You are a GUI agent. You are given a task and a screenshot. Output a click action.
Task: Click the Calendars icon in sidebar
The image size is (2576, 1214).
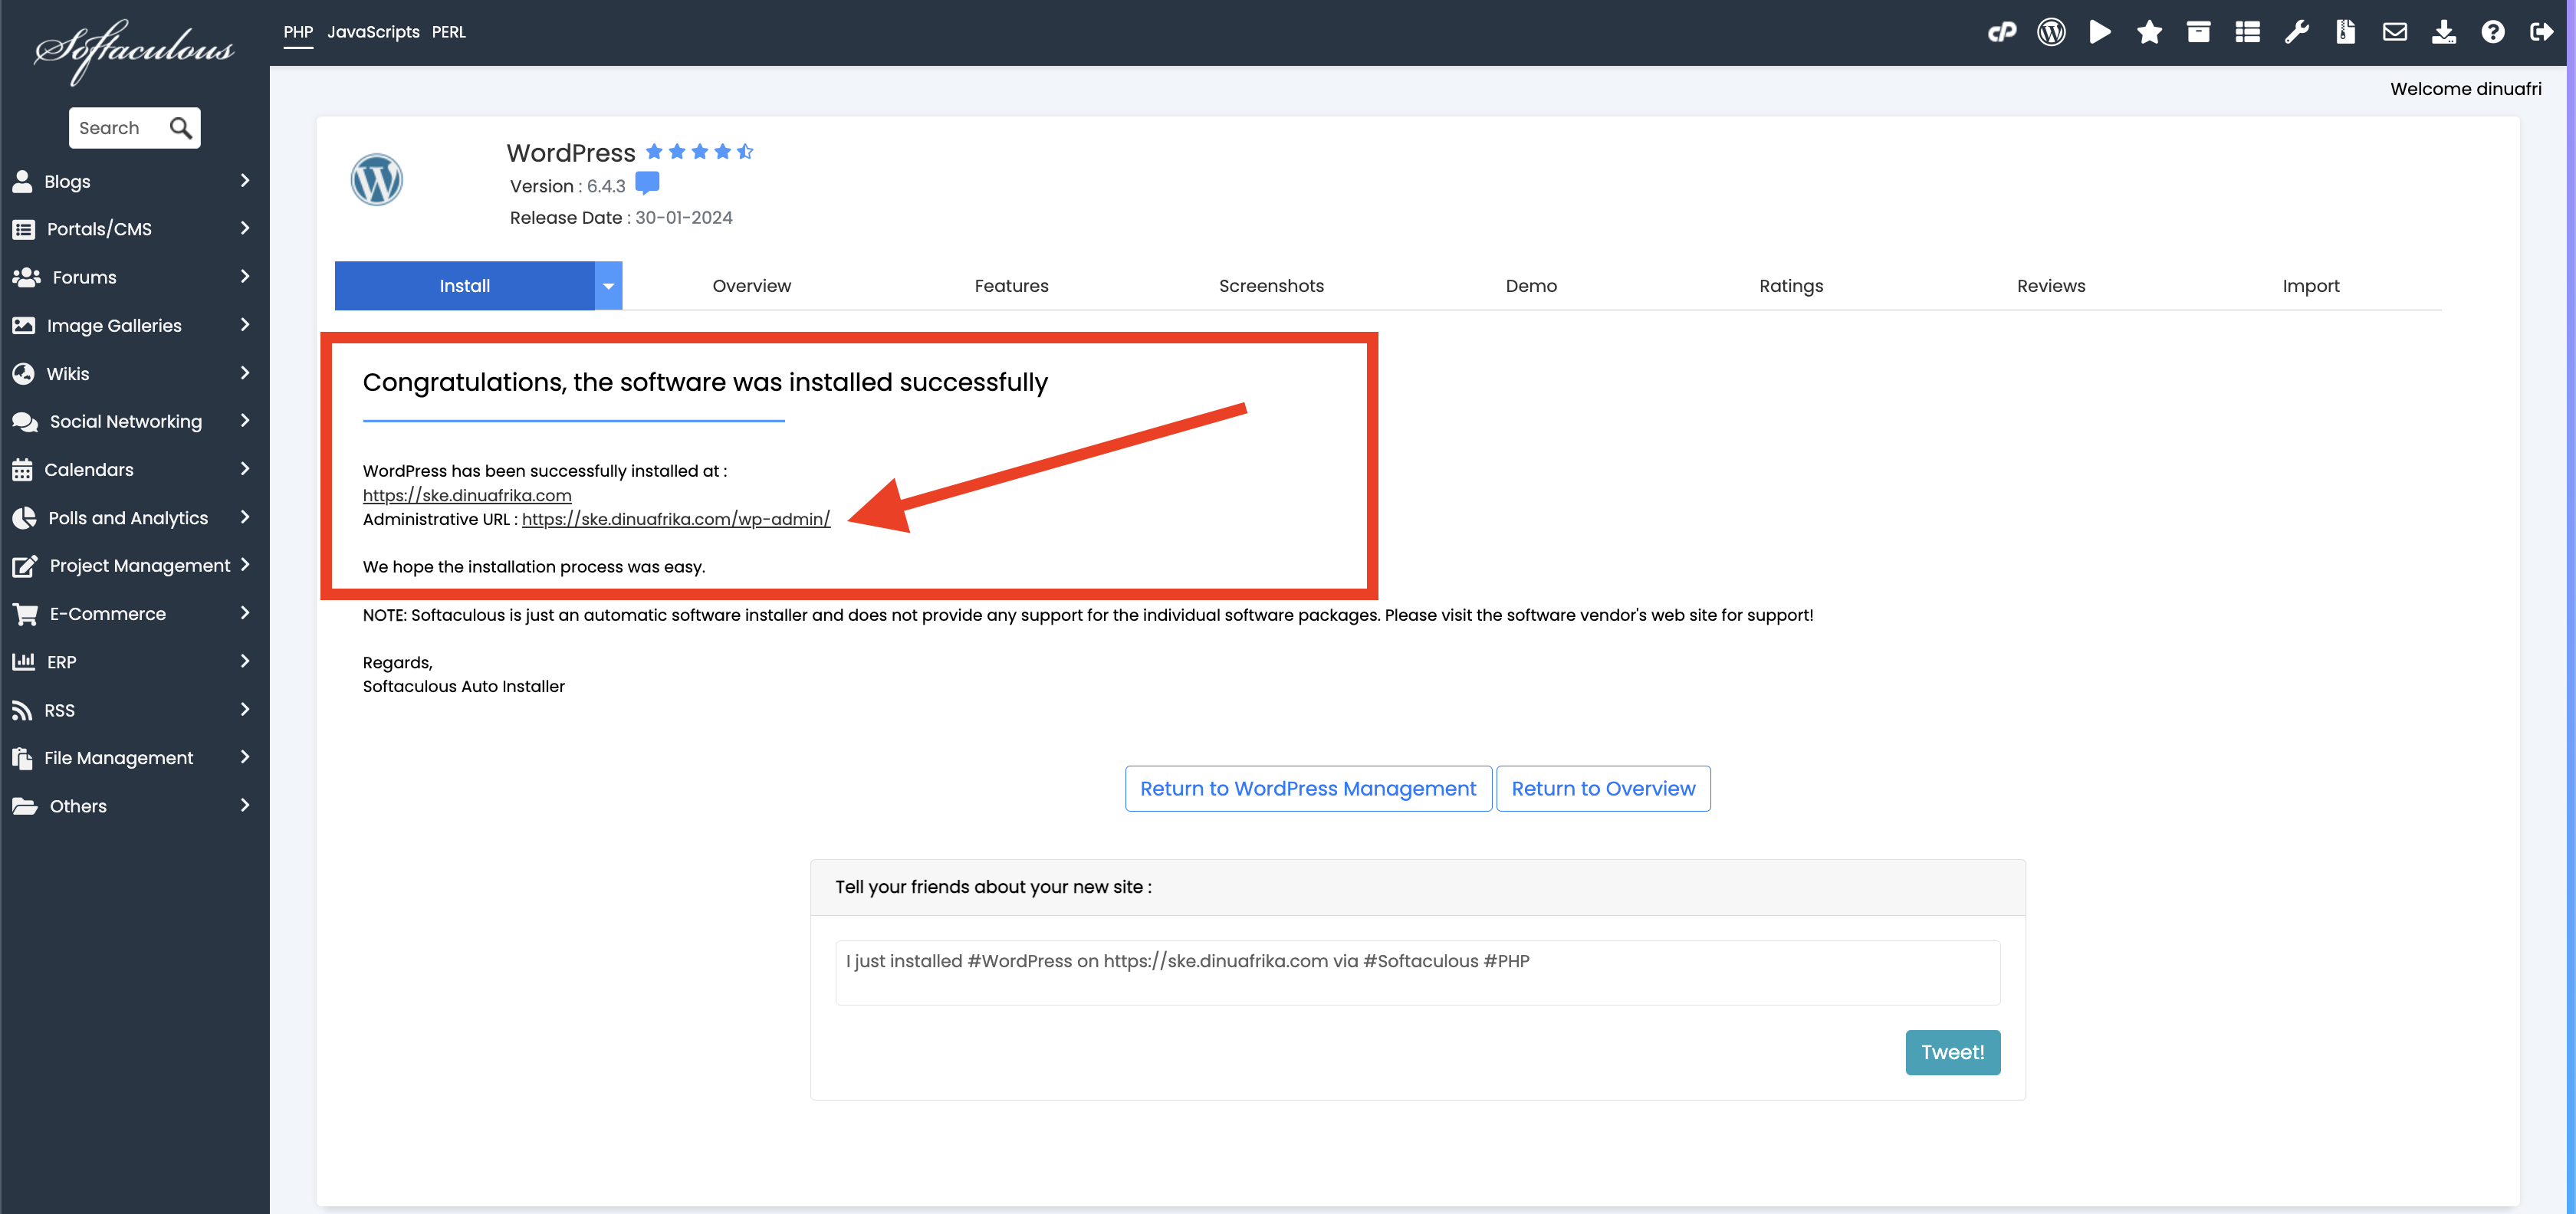[x=22, y=469]
